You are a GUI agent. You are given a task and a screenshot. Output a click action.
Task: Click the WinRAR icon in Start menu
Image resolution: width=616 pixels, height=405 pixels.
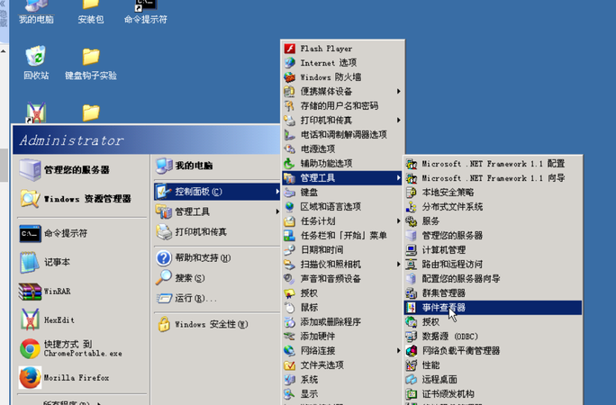[x=30, y=292]
